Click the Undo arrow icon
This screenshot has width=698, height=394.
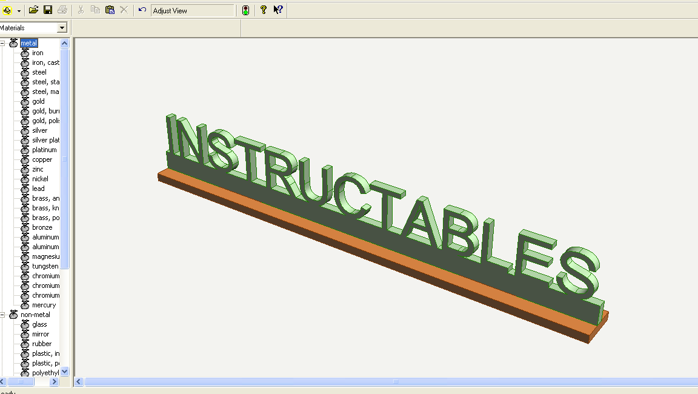pyautogui.click(x=142, y=10)
